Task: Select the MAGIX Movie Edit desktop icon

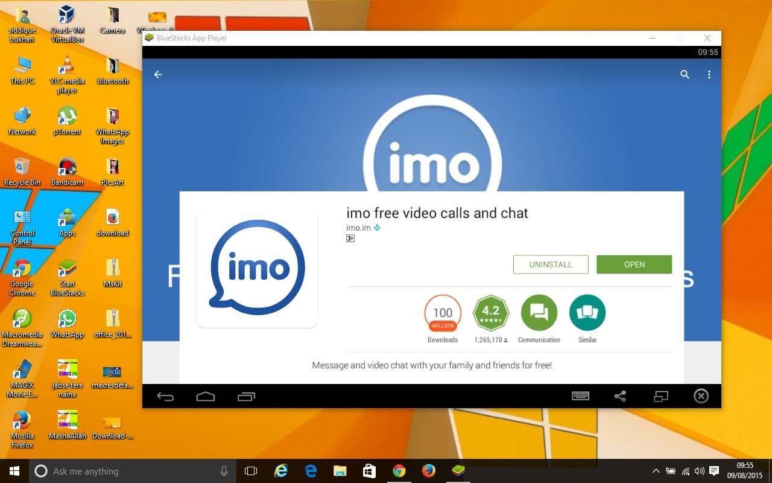Action: [x=22, y=379]
